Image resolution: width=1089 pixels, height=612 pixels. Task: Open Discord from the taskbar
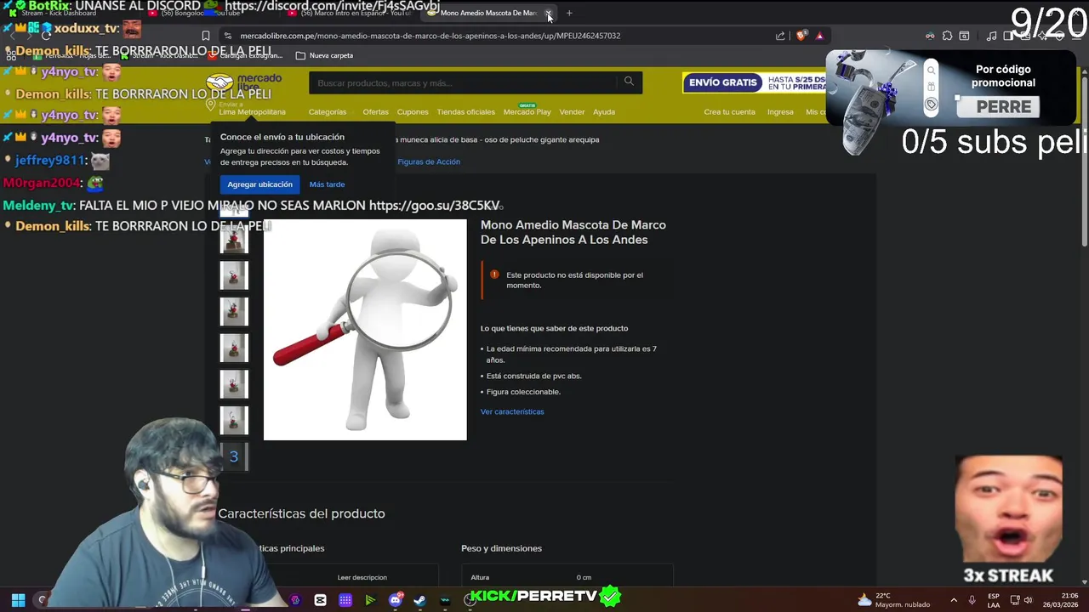tap(395, 600)
